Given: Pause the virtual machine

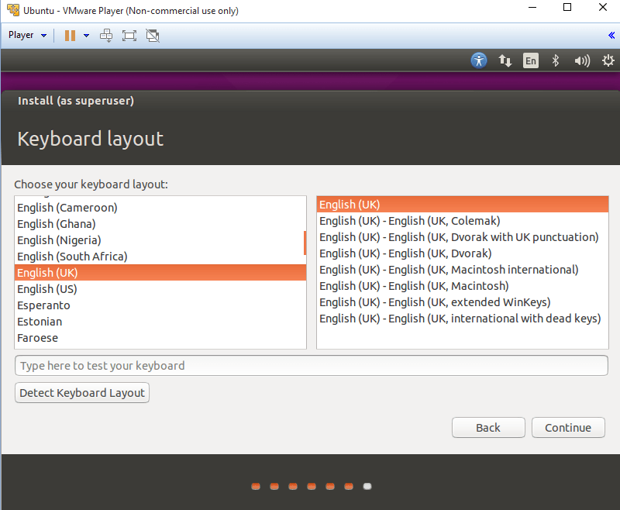Looking at the screenshot, I should click(70, 35).
